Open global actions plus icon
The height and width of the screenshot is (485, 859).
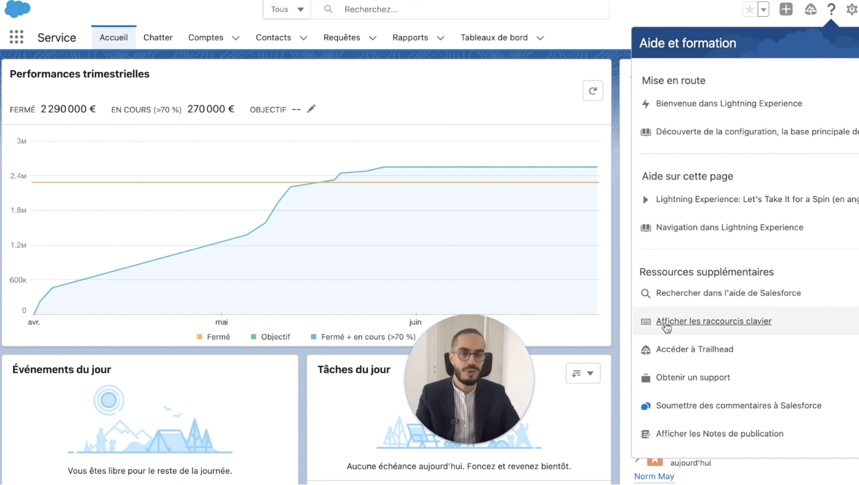pos(785,9)
